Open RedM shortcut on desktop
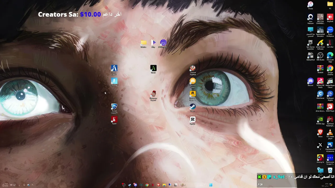The height and width of the screenshot is (188, 335). 114,121
